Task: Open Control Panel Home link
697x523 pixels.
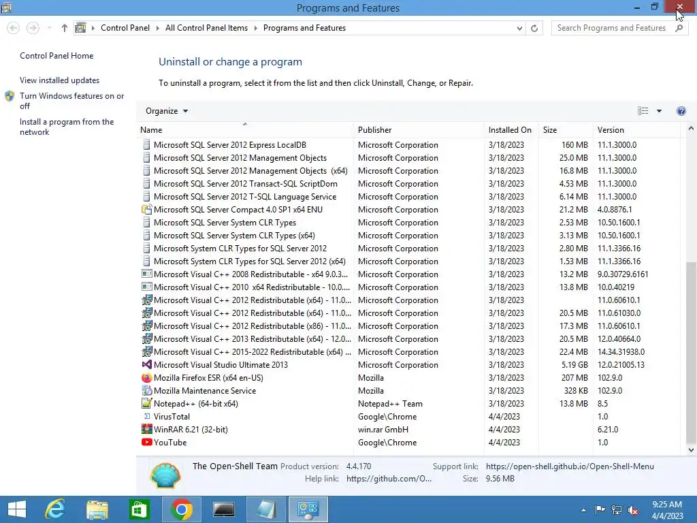Action: point(56,56)
